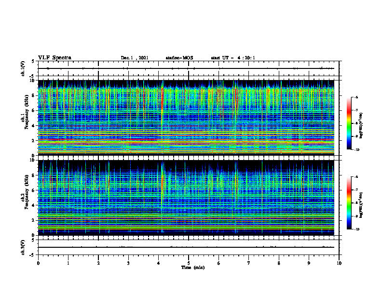Click the "8" tick on the time axis
This screenshot has width=382, height=295.
pos(279,263)
